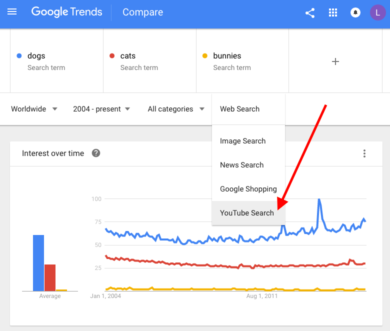The image size is (390, 331).
Task: Expand the Worldwide region dropdown
Action: coord(34,109)
